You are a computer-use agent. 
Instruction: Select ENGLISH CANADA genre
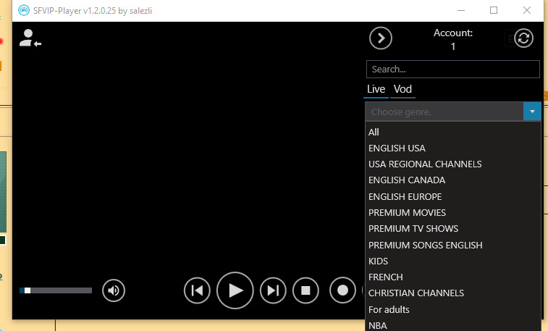[x=453, y=180]
